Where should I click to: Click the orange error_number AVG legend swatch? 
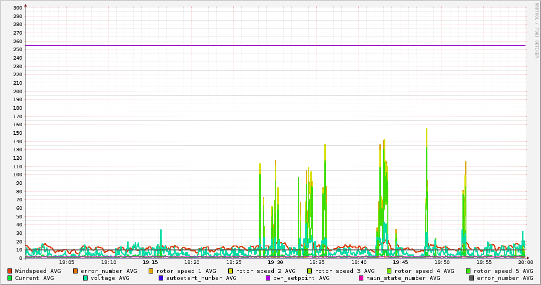(75, 271)
